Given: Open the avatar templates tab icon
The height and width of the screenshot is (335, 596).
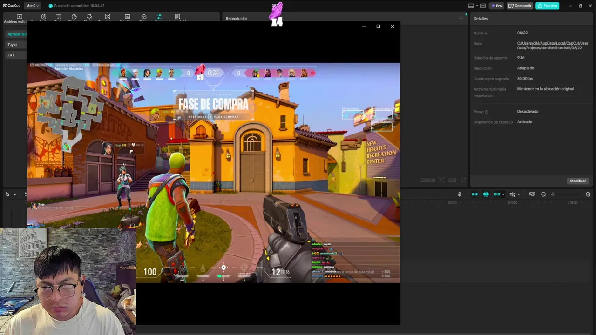Looking at the screenshot, I should point(177,17).
